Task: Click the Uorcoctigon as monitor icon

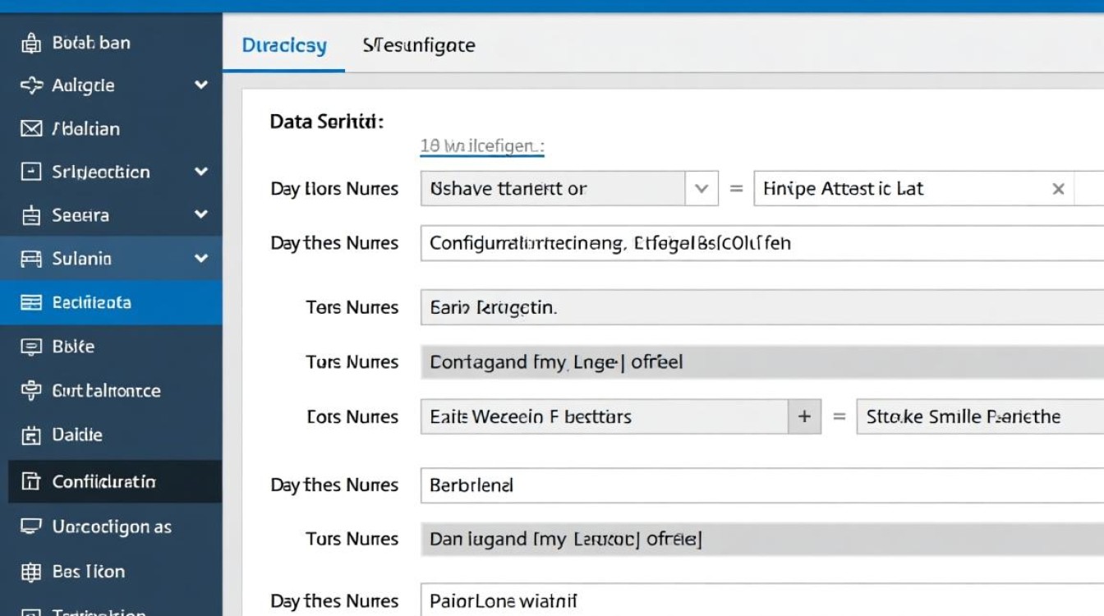Action: click(30, 526)
